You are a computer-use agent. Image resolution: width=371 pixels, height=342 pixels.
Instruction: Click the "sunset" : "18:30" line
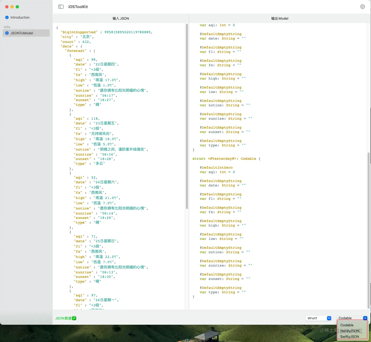95,277
